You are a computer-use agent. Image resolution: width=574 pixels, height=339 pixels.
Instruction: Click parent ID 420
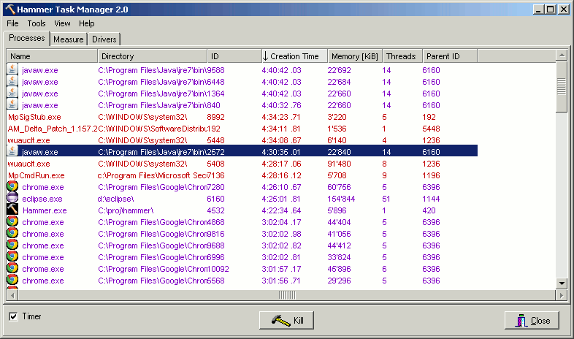[429, 211]
